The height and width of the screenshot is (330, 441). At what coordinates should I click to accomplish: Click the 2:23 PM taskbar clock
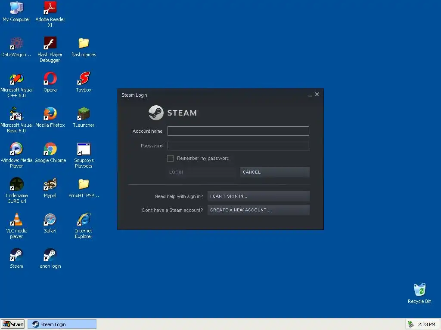[426, 324]
